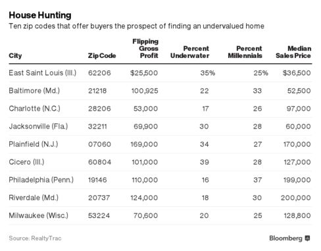Viewport: 321px width, 251px height.
Task: Click the Bloomberg wordmark text
Action: 285,238
